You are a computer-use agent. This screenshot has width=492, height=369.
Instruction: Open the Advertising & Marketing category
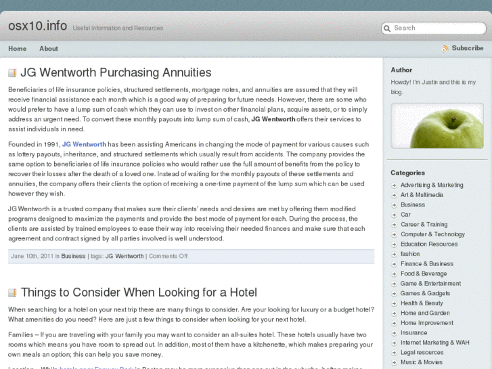click(432, 185)
